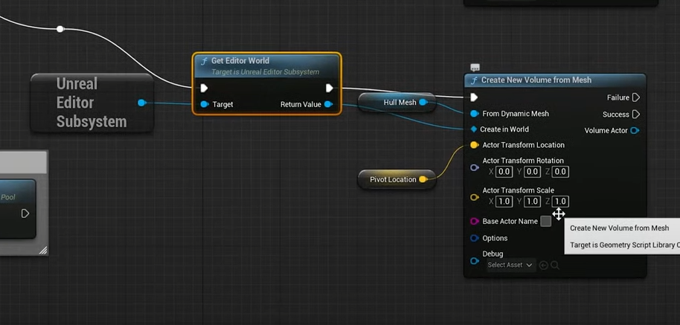The width and height of the screenshot is (680, 325).
Task: Click the Get Editor World input execution pin
Action: 204,89
